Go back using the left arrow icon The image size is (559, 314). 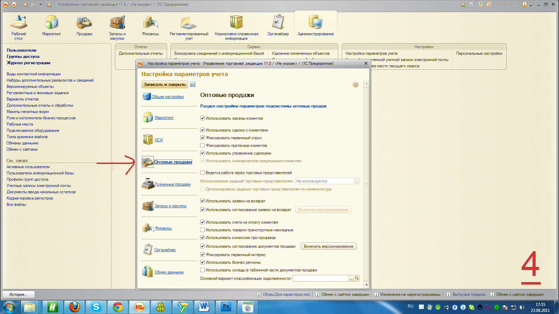(x=24, y=5)
